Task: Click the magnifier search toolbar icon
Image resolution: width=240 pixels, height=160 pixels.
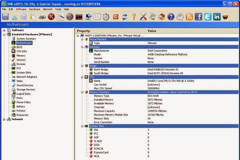Action: pos(60,17)
